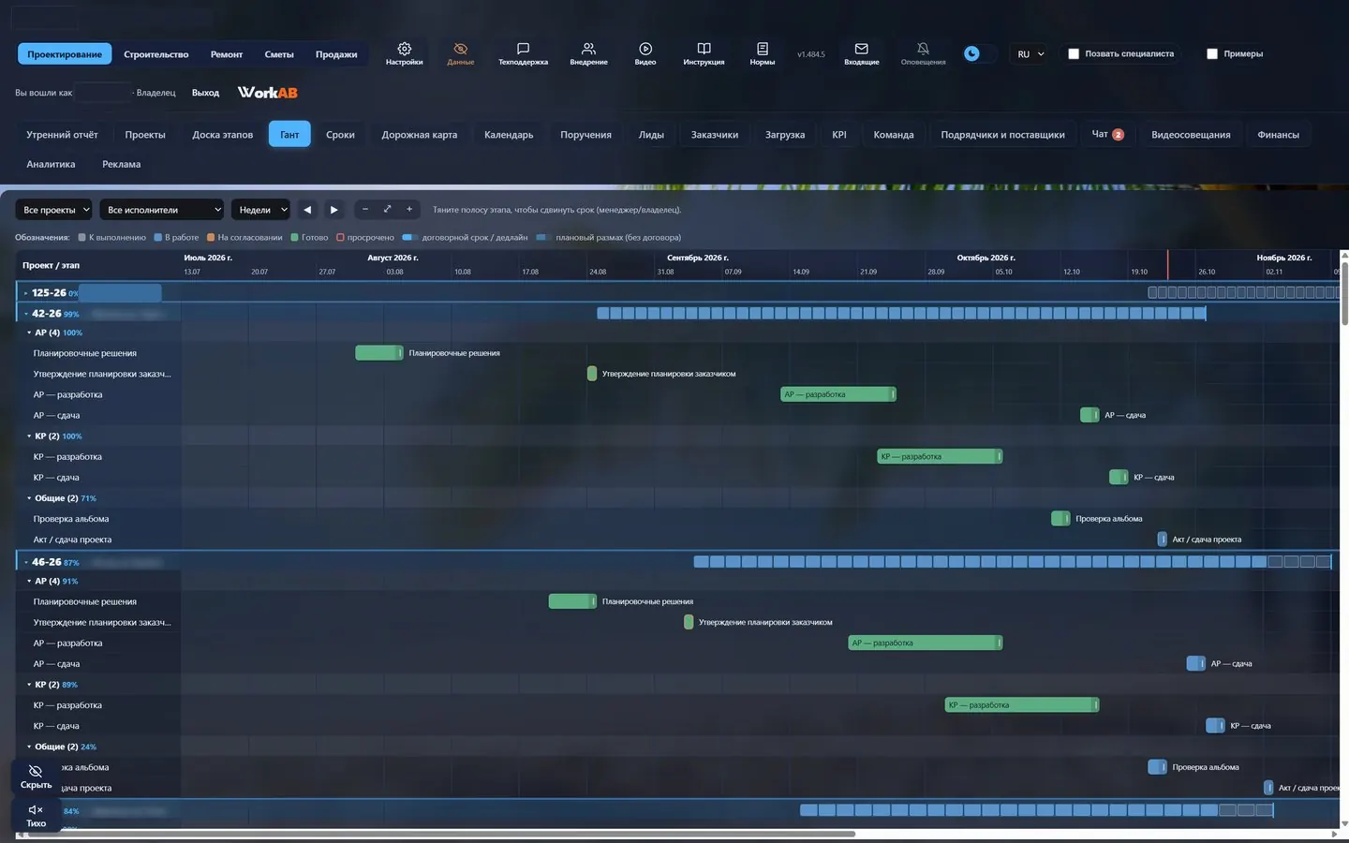The width and height of the screenshot is (1349, 843).
Task: Zoom out the Gantt with minus button
Action: (x=364, y=209)
